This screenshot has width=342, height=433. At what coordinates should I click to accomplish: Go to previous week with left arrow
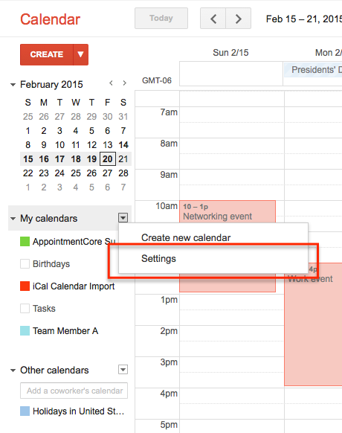tap(213, 19)
